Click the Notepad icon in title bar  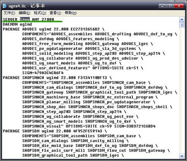pos(5,6)
